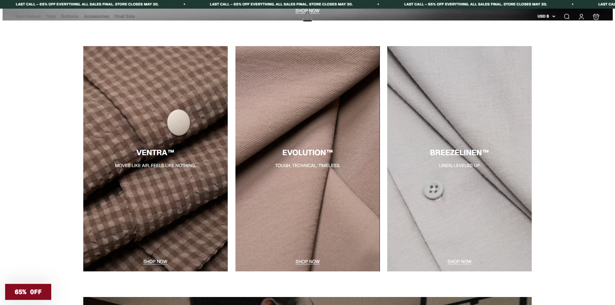The width and height of the screenshot is (615, 305).
Task: Open the search magnifier icon
Action: (x=567, y=17)
